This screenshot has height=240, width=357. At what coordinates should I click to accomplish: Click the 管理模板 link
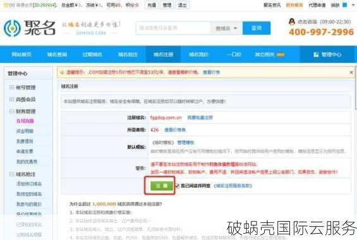pos(186,142)
